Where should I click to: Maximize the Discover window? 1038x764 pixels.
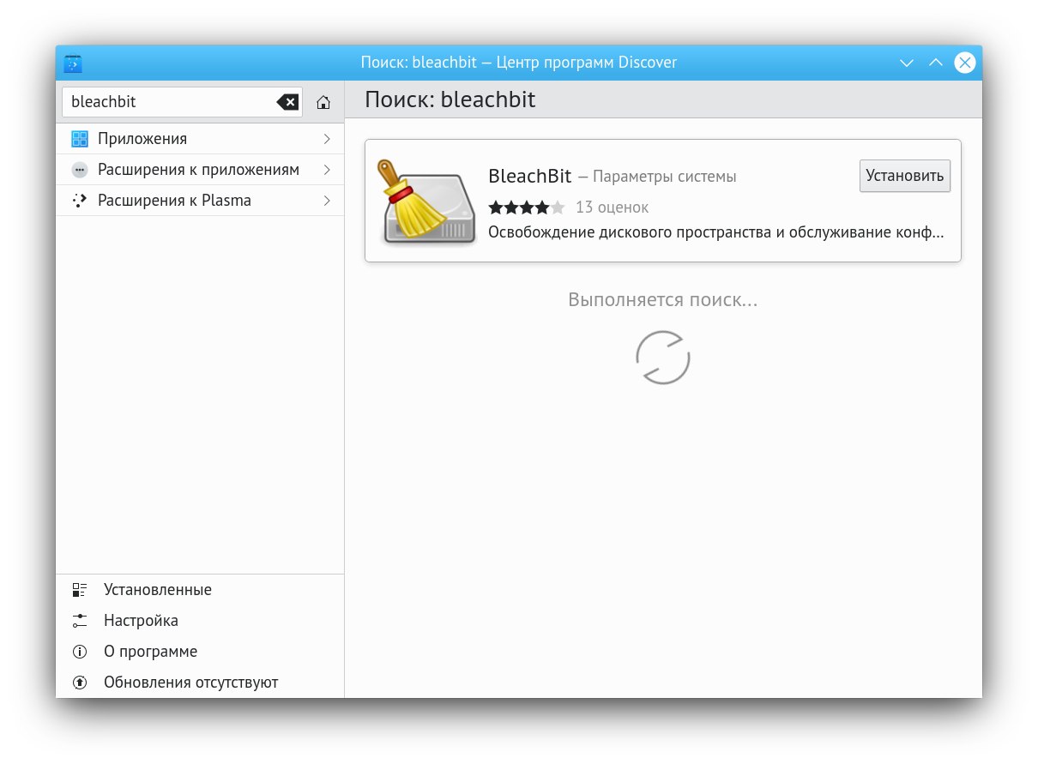point(936,63)
